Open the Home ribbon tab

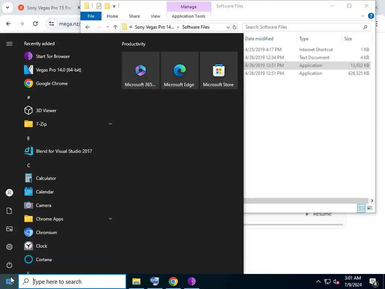112,16
